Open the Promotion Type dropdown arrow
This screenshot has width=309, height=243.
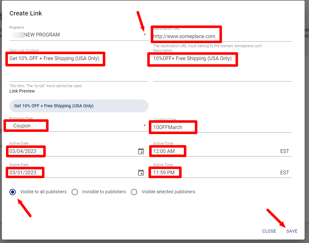point(145,125)
